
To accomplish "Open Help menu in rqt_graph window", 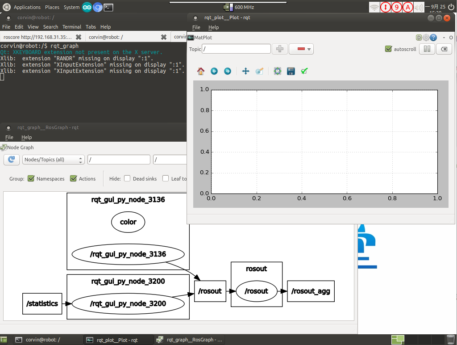I will pos(26,137).
